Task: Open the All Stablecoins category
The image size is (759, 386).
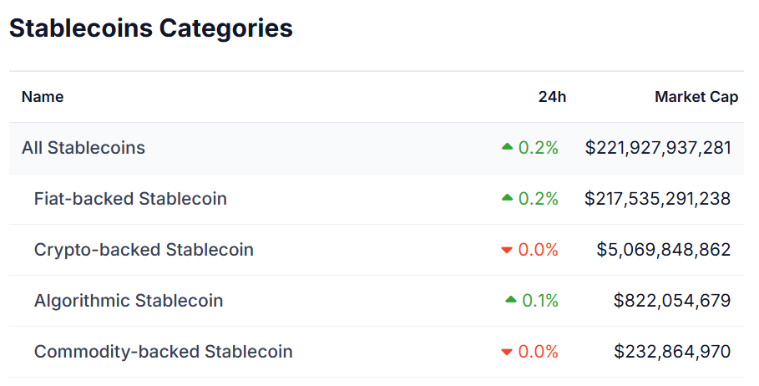Action: click(x=83, y=148)
